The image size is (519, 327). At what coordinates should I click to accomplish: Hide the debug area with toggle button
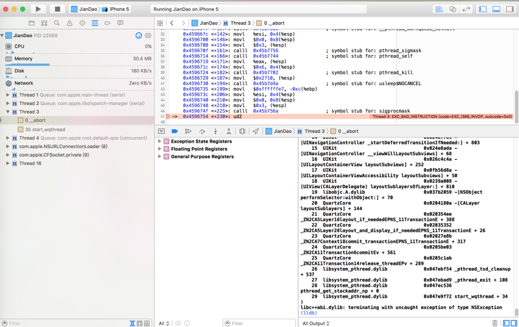[x=162, y=131]
